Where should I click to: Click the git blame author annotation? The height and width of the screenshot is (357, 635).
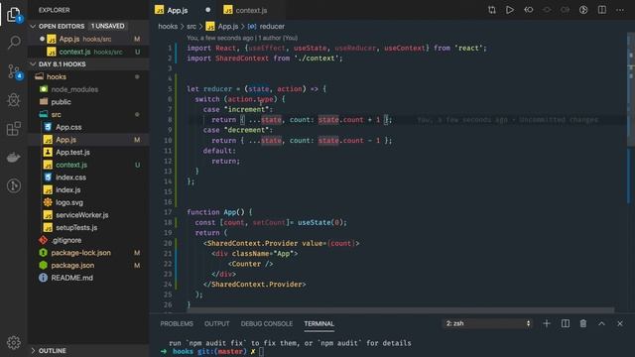coord(242,38)
